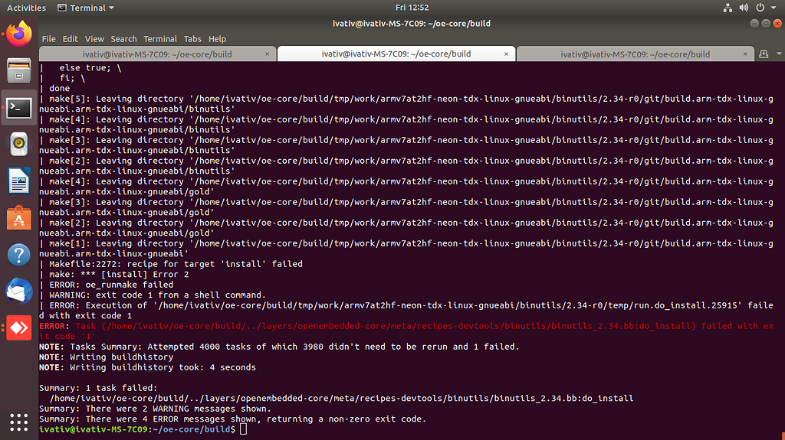
Task: Launch the Files manager in the dock
Action: click(x=18, y=70)
